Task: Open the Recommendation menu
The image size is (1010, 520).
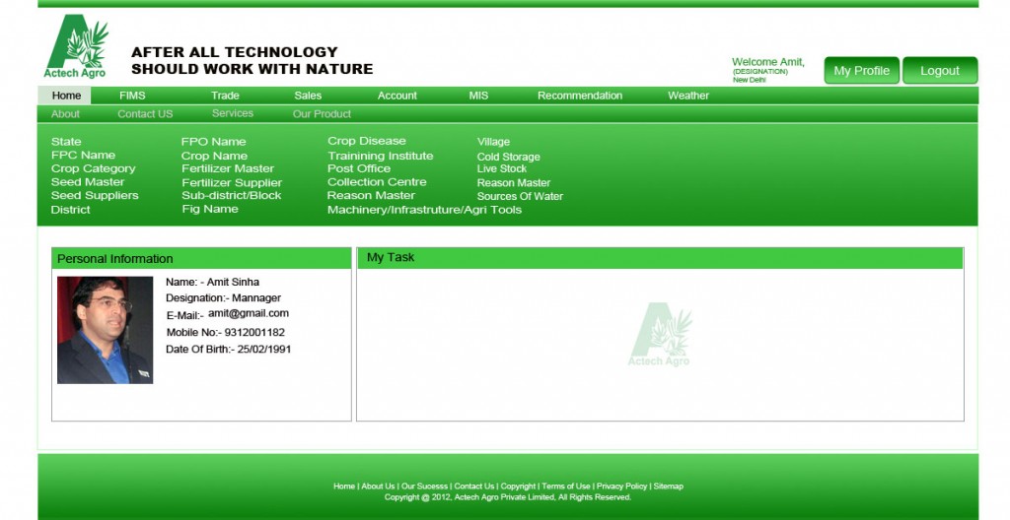Action: 579,96
